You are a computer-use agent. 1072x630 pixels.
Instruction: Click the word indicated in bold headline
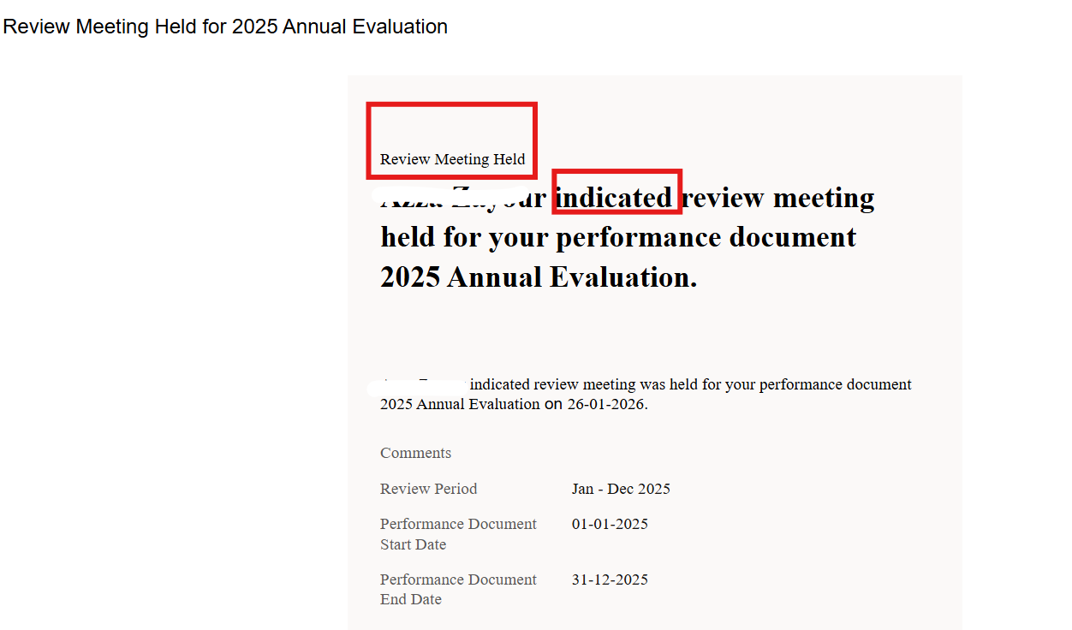(615, 198)
